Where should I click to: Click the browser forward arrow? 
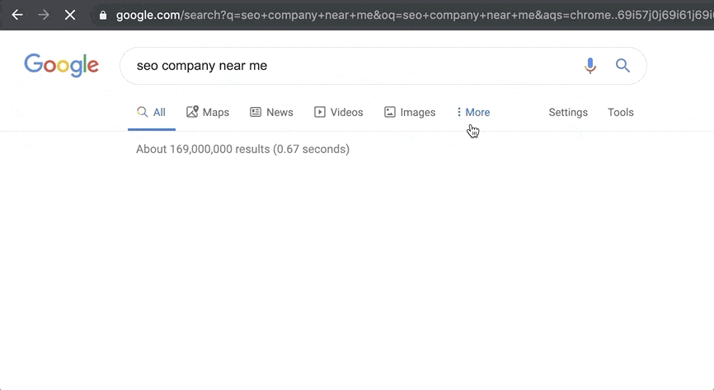point(44,15)
